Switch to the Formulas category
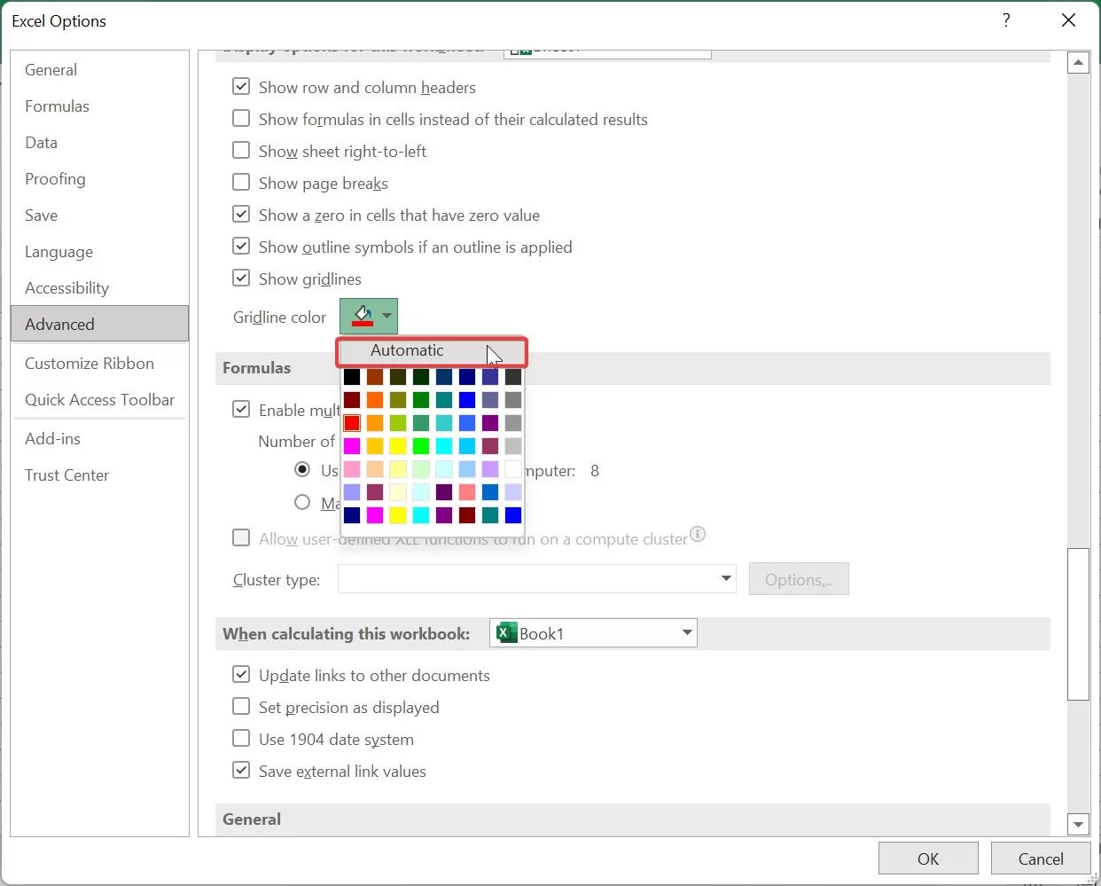1101x886 pixels. click(57, 106)
